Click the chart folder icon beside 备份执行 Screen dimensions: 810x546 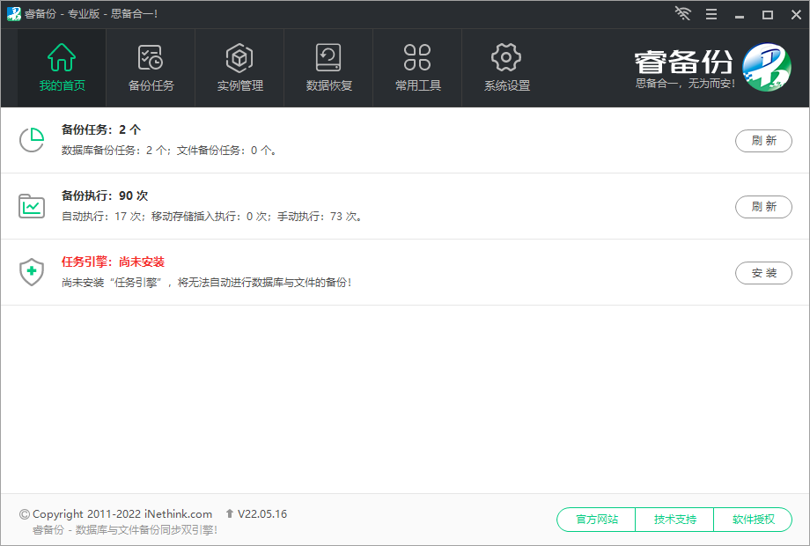click(x=32, y=206)
